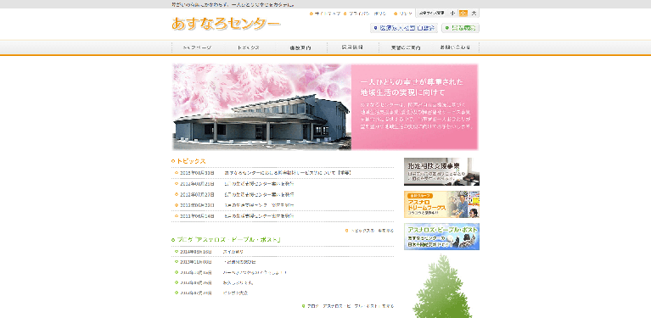Open the あすなろセンター logo link
This screenshot has width=651, height=318.
[x=226, y=24]
